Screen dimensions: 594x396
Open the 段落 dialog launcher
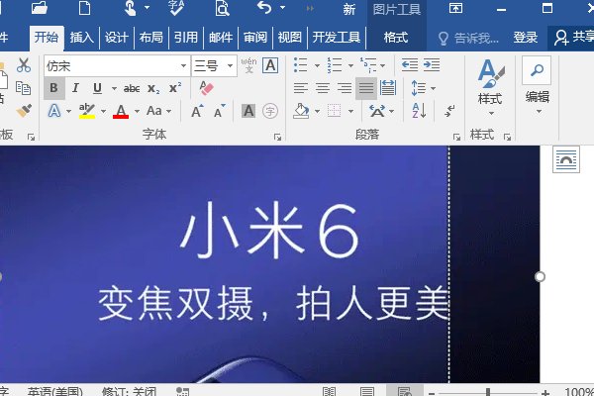pyautogui.click(x=456, y=137)
